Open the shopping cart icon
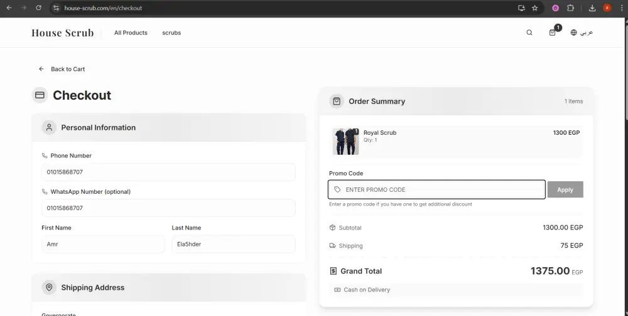The width and height of the screenshot is (628, 316). click(552, 33)
